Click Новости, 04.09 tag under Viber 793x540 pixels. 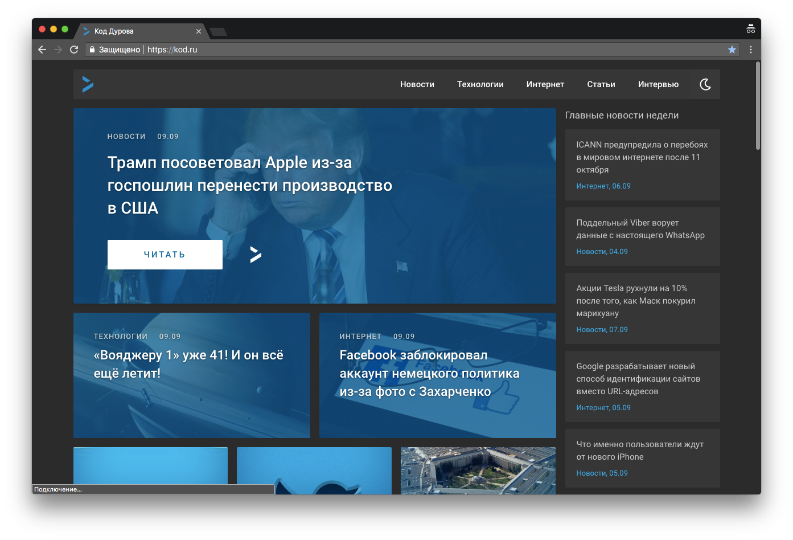[x=602, y=252]
